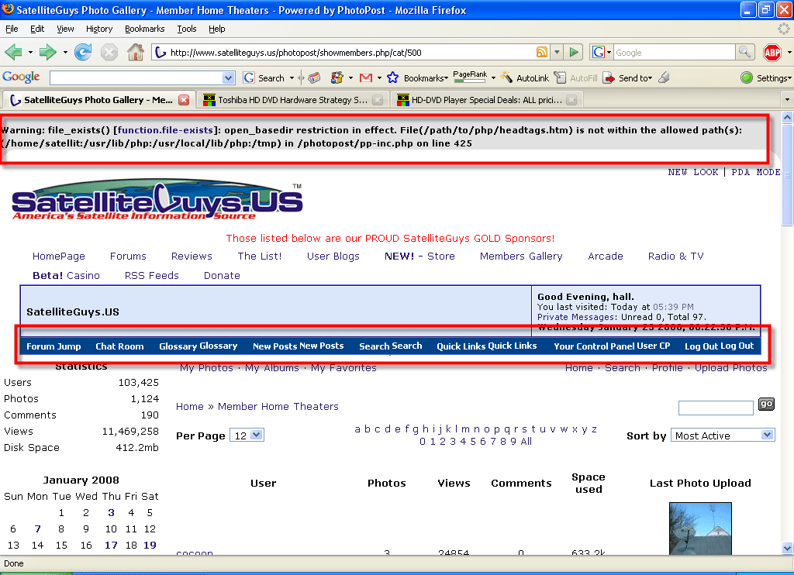Click the My Albums link
This screenshot has width=794, height=575.
point(272,368)
